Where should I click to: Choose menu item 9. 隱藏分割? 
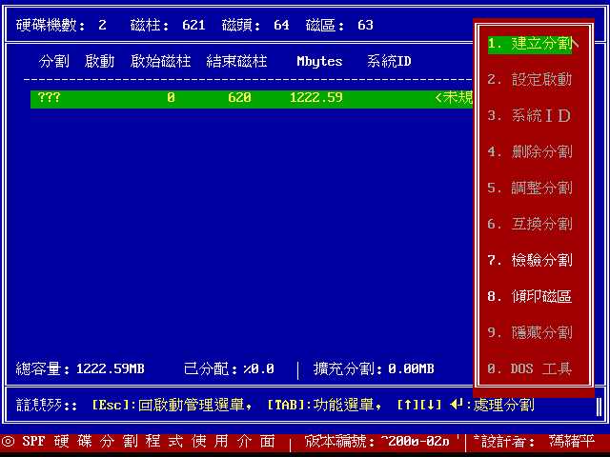pos(530,333)
